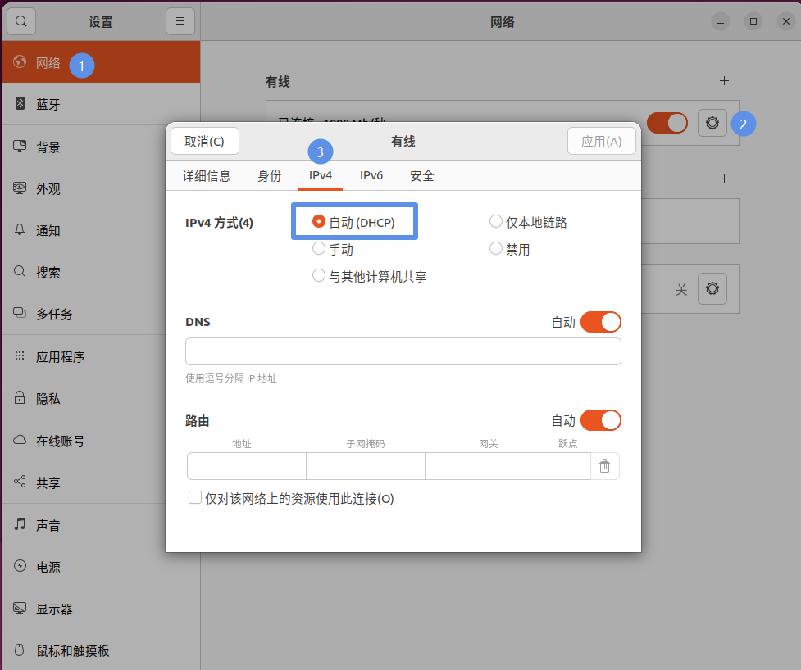Click the search icon in settings header
This screenshot has height=670, width=801.
pos(21,21)
